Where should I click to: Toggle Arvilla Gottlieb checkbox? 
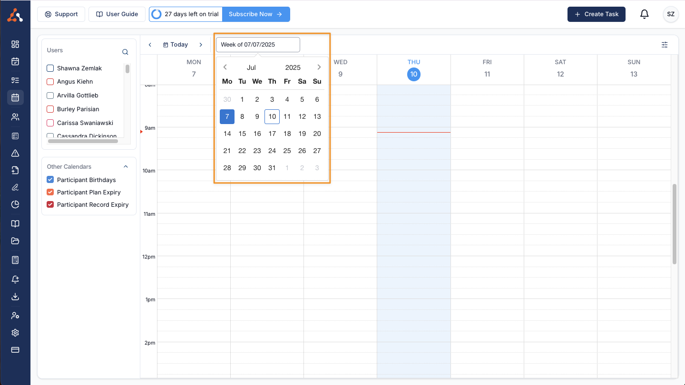pos(50,96)
